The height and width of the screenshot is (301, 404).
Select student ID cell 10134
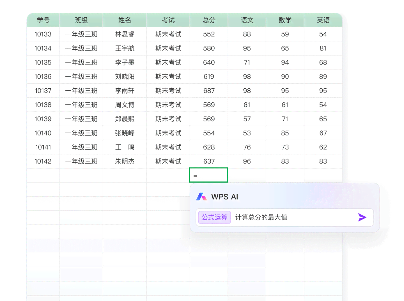[43, 48]
